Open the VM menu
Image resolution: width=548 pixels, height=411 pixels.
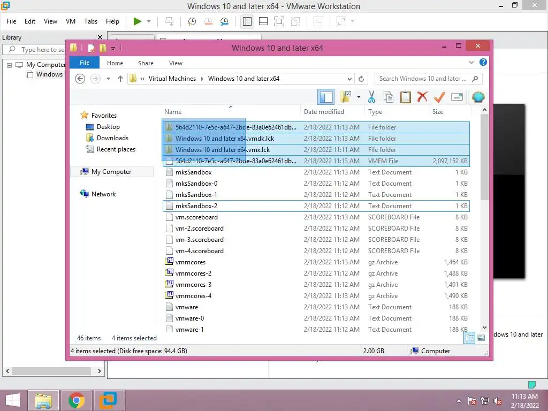(x=71, y=21)
